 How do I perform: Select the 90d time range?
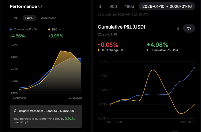coord(113,7)
